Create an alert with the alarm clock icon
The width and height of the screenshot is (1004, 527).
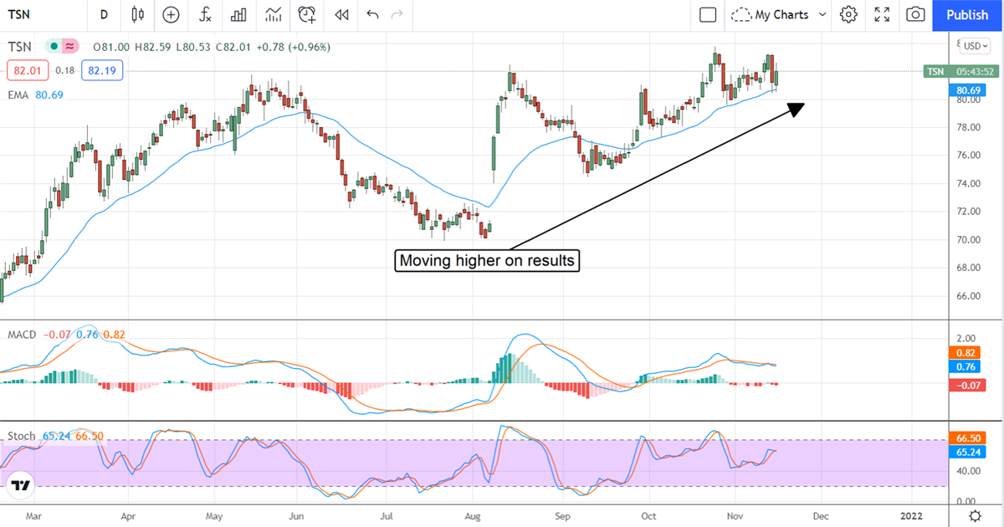click(307, 14)
